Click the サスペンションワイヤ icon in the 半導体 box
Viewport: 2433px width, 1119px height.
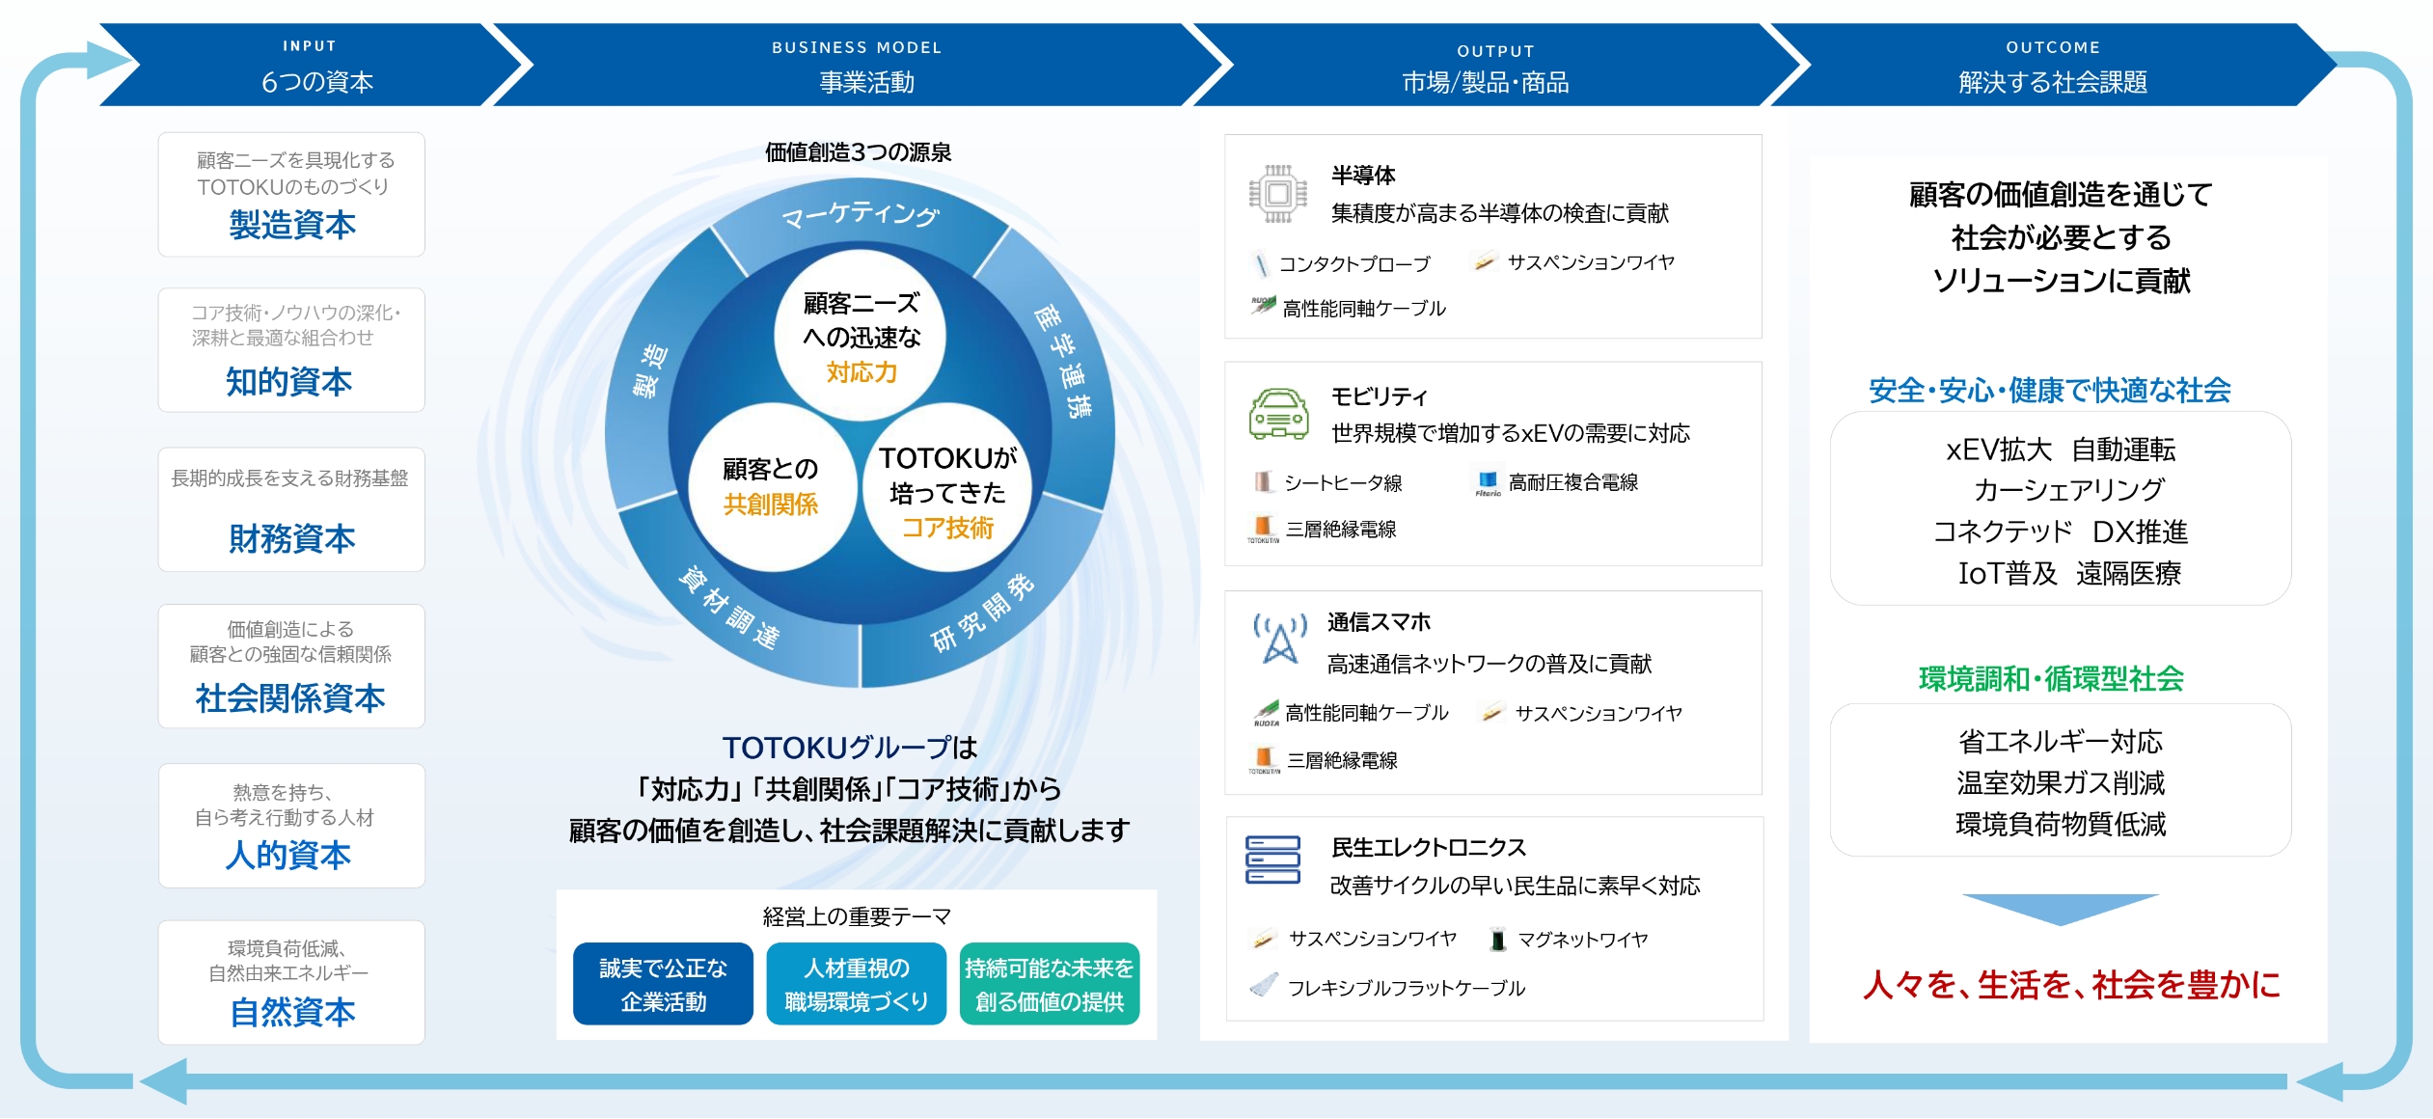tap(1485, 261)
